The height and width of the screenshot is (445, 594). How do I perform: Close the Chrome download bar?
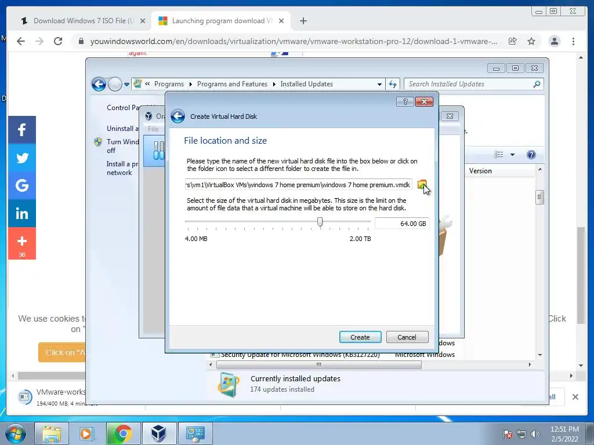pyautogui.click(x=575, y=396)
